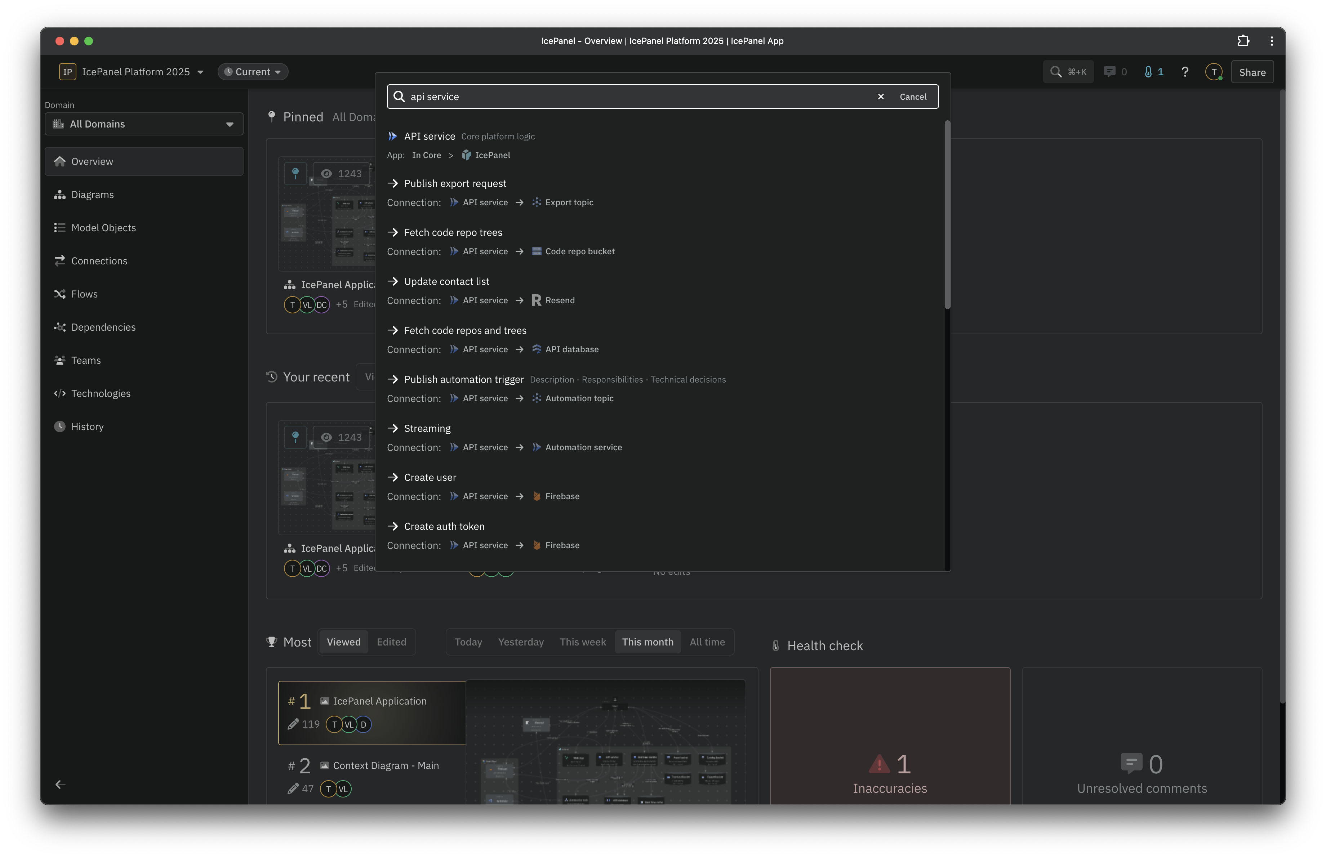
Task: Click the Firebase icon in the Create user result
Action: point(536,496)
